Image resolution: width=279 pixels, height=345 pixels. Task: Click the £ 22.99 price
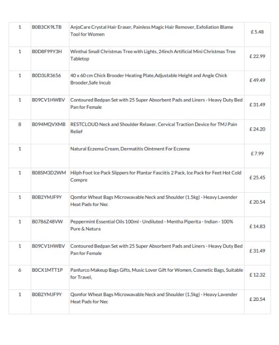(257, 56)
